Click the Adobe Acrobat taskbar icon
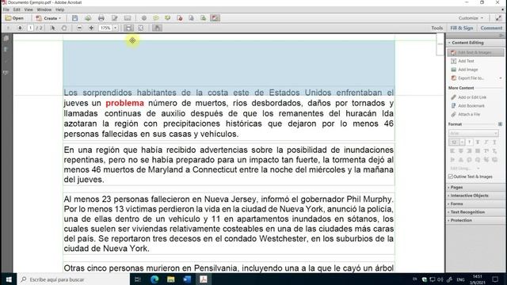The height and width of the screenshot is (285, 507). 204,279
